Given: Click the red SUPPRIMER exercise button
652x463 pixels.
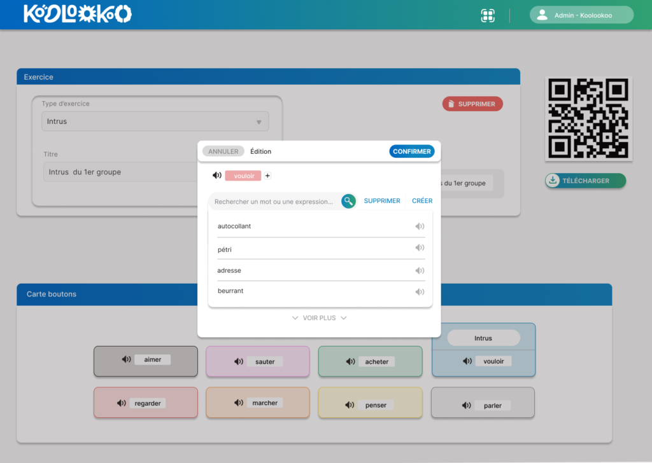Looking at the screenshot, I should (x=472, y=104).
